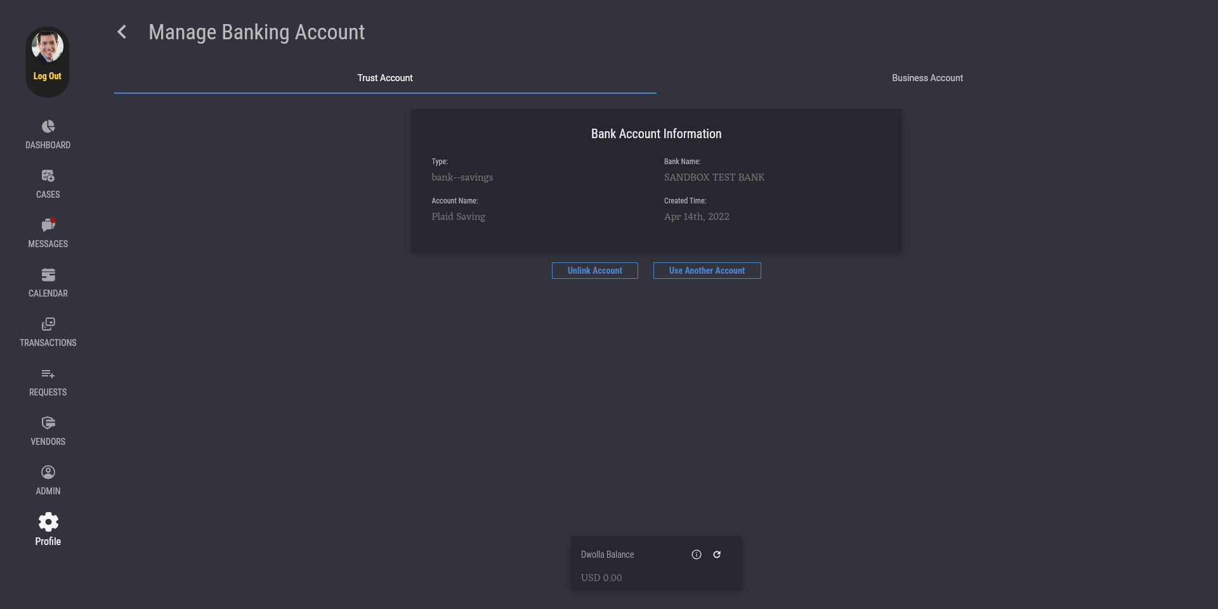Image resolution: width=1218 pixels, height=609 pixels.
Task: Click the Dwolla Balance USD 0.00 amount
Action: (x=601, y=578)
